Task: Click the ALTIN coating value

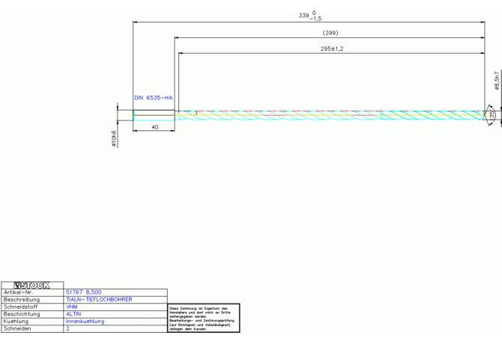Action: (x=73, y=314)
